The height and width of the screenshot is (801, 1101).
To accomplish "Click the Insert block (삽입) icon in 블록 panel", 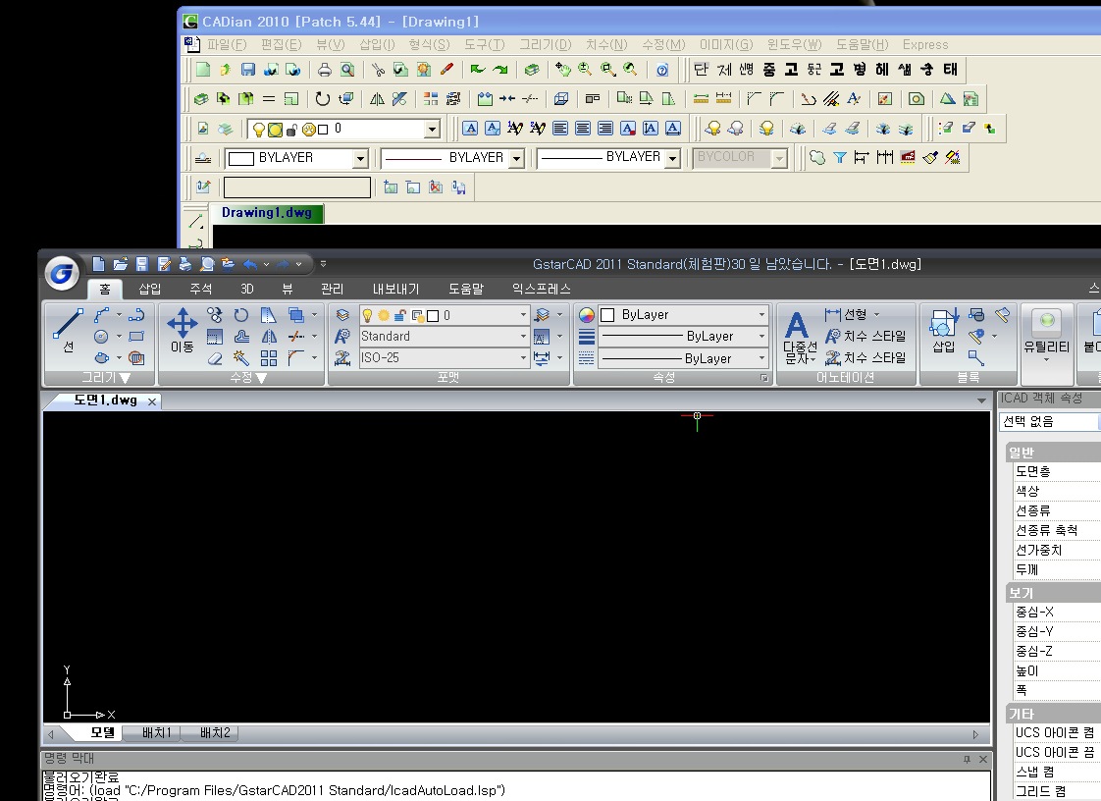I will [944, 330].
